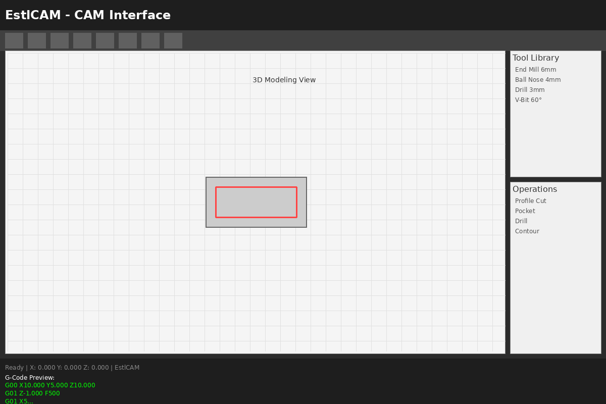This screenshot has height=404, width=606.
Task: Click the red toolpath rectangle outline
Action: (x=256, y=187)
